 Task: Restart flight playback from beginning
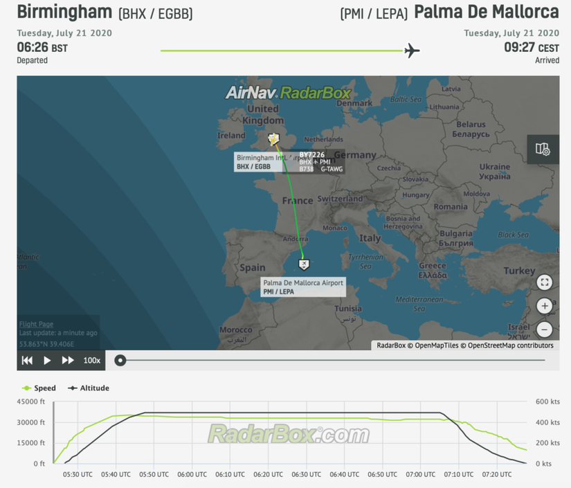click(27, 361)
